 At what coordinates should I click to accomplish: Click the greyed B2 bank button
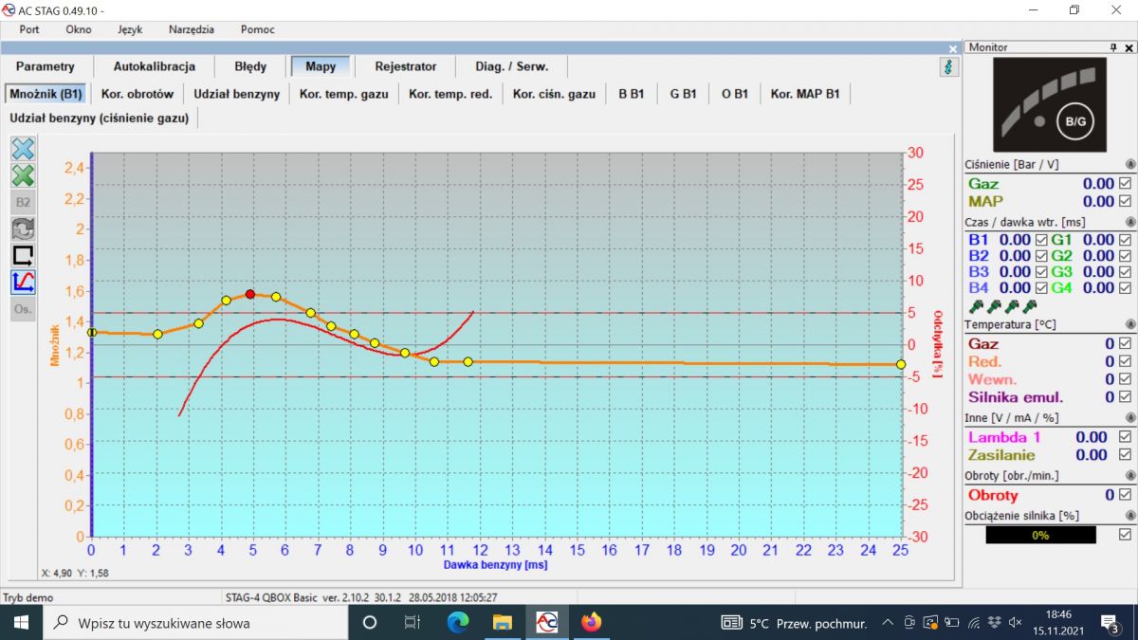pos(23,202)
